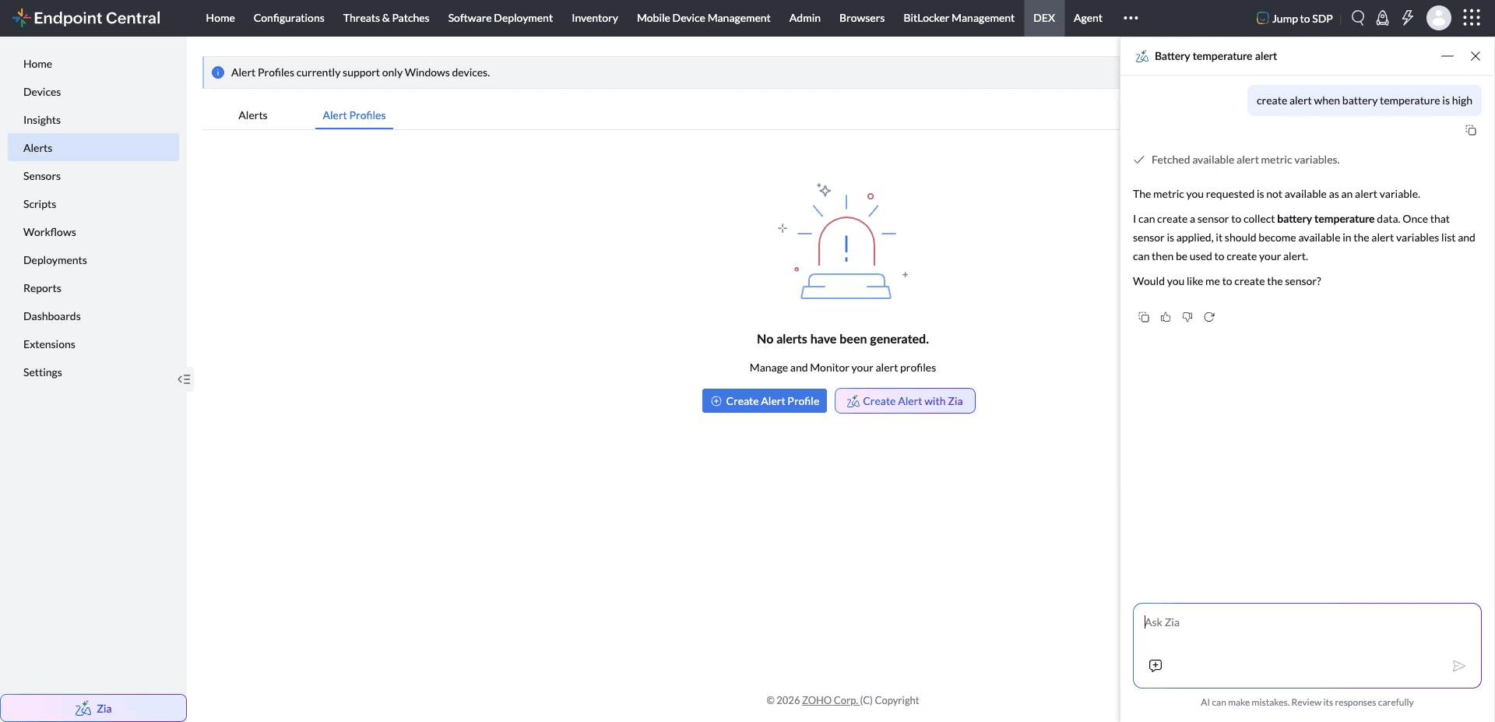Select the DEX menu
The image size is (1495, 722).
(1044, 18)
